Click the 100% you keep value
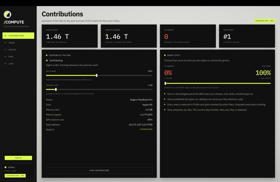Viewport: 280px width, 182px height. [263, 73]
